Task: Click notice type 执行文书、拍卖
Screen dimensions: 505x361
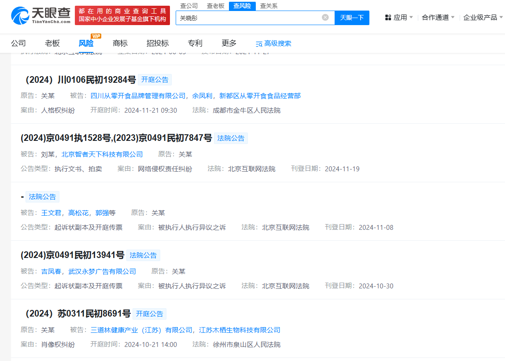Action: pos(78,169)
